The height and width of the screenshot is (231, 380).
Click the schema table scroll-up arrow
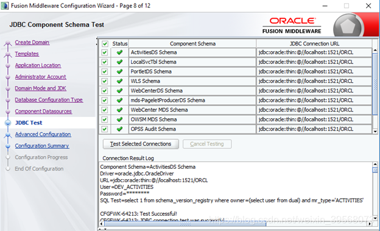pyautogui.click(x=375, y=50)
